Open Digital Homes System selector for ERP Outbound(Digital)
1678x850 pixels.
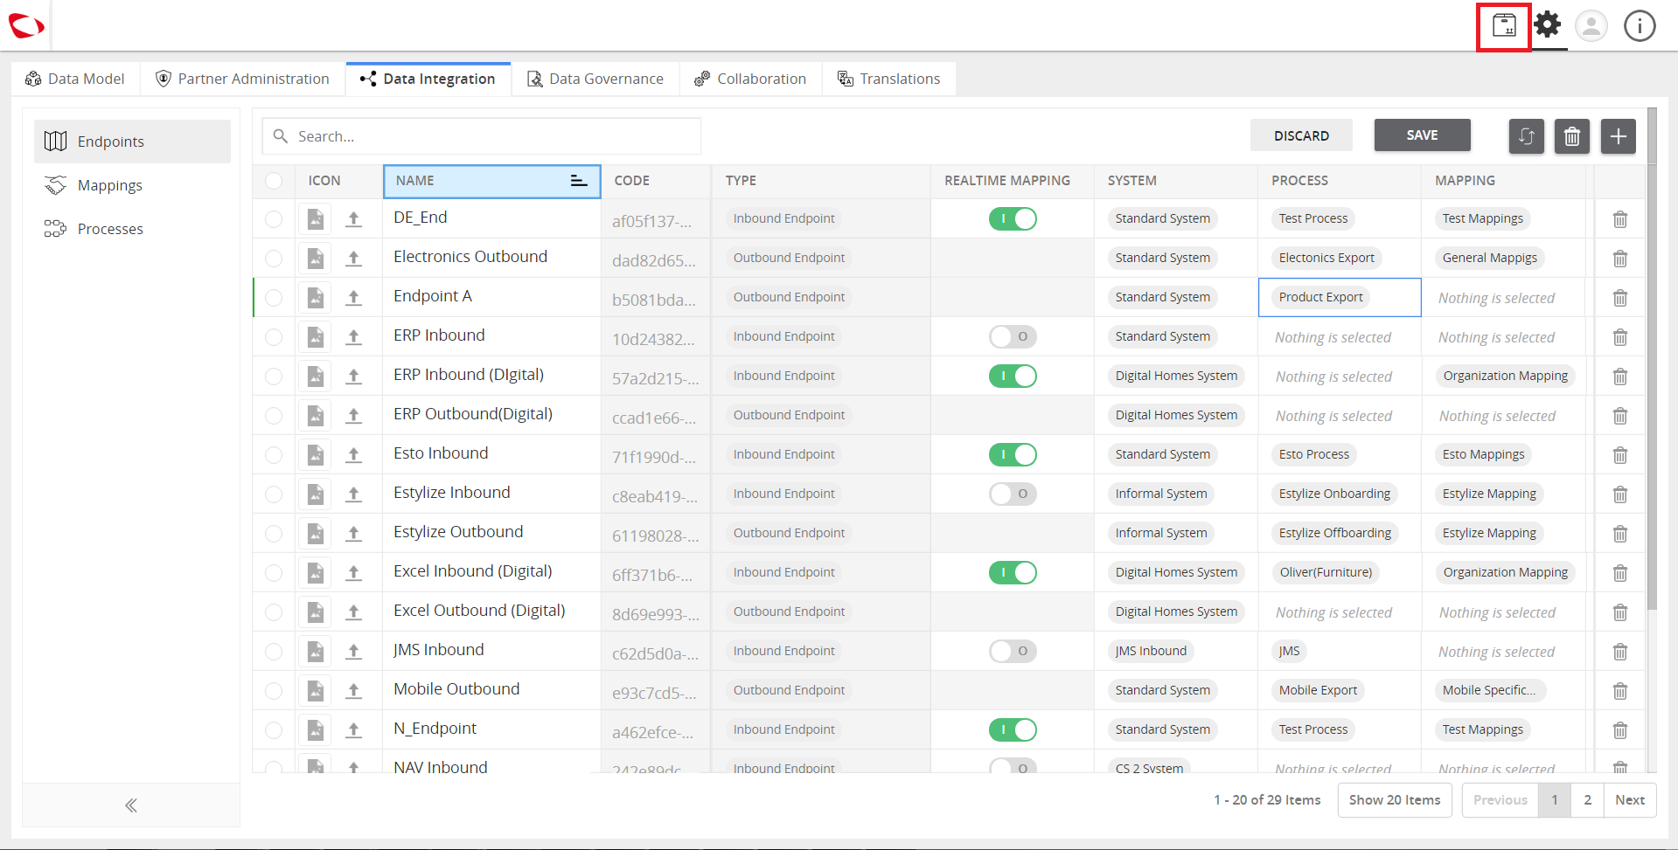1176,415
